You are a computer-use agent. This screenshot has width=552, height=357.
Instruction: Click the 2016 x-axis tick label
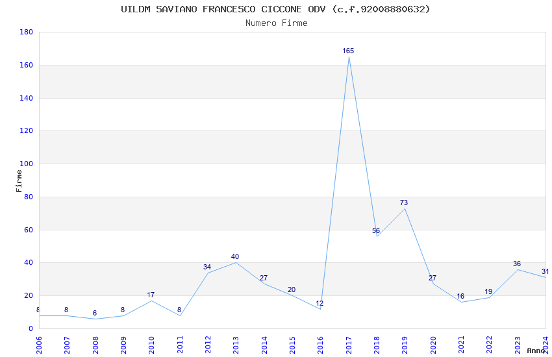pos(321,345)
